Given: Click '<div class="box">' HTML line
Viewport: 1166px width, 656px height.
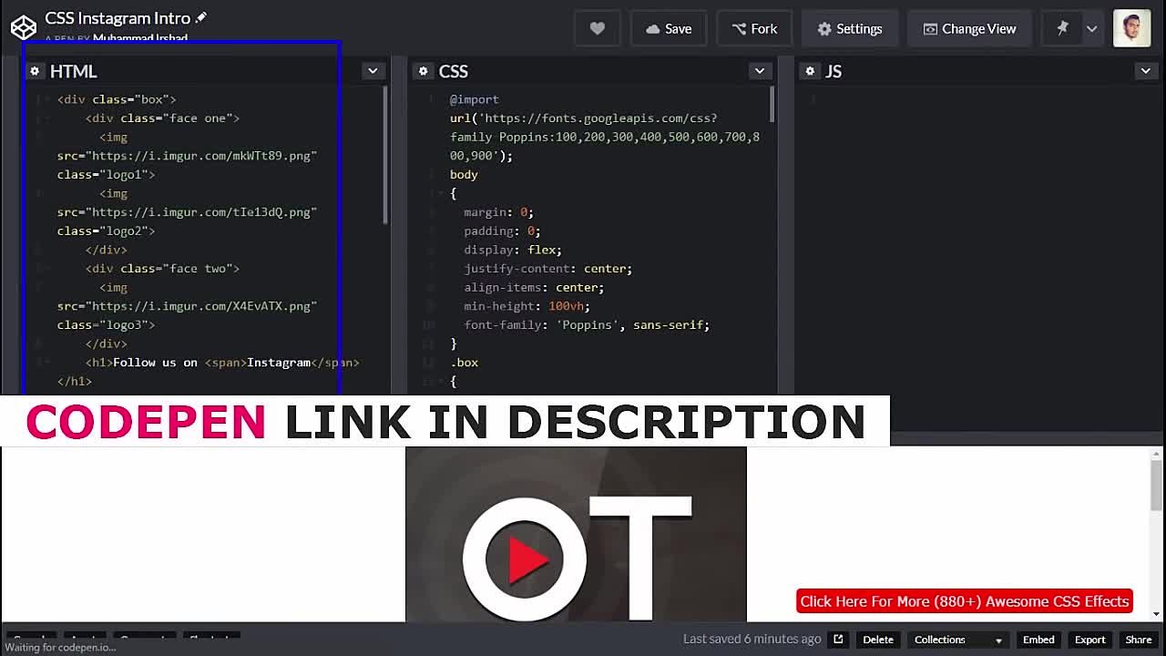Looking at the screenshot, I should 117,98.
